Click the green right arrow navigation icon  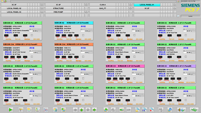pyautogui.click(x=94, y=110)
